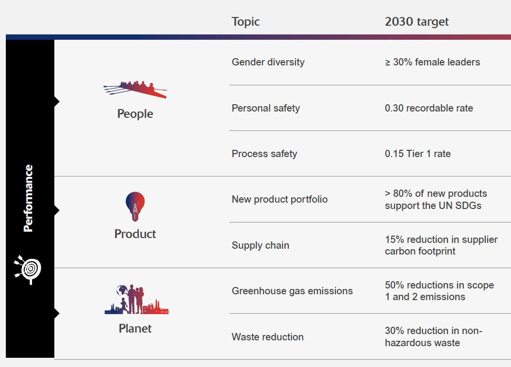Select the New product portfolio topic
This screenshot has height=367, width=511.
click(x=280, y=199)
